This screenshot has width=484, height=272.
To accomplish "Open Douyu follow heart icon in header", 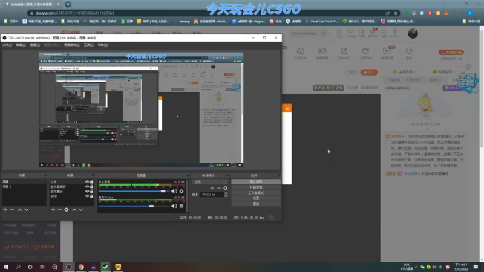I will (x=350, y=32).
